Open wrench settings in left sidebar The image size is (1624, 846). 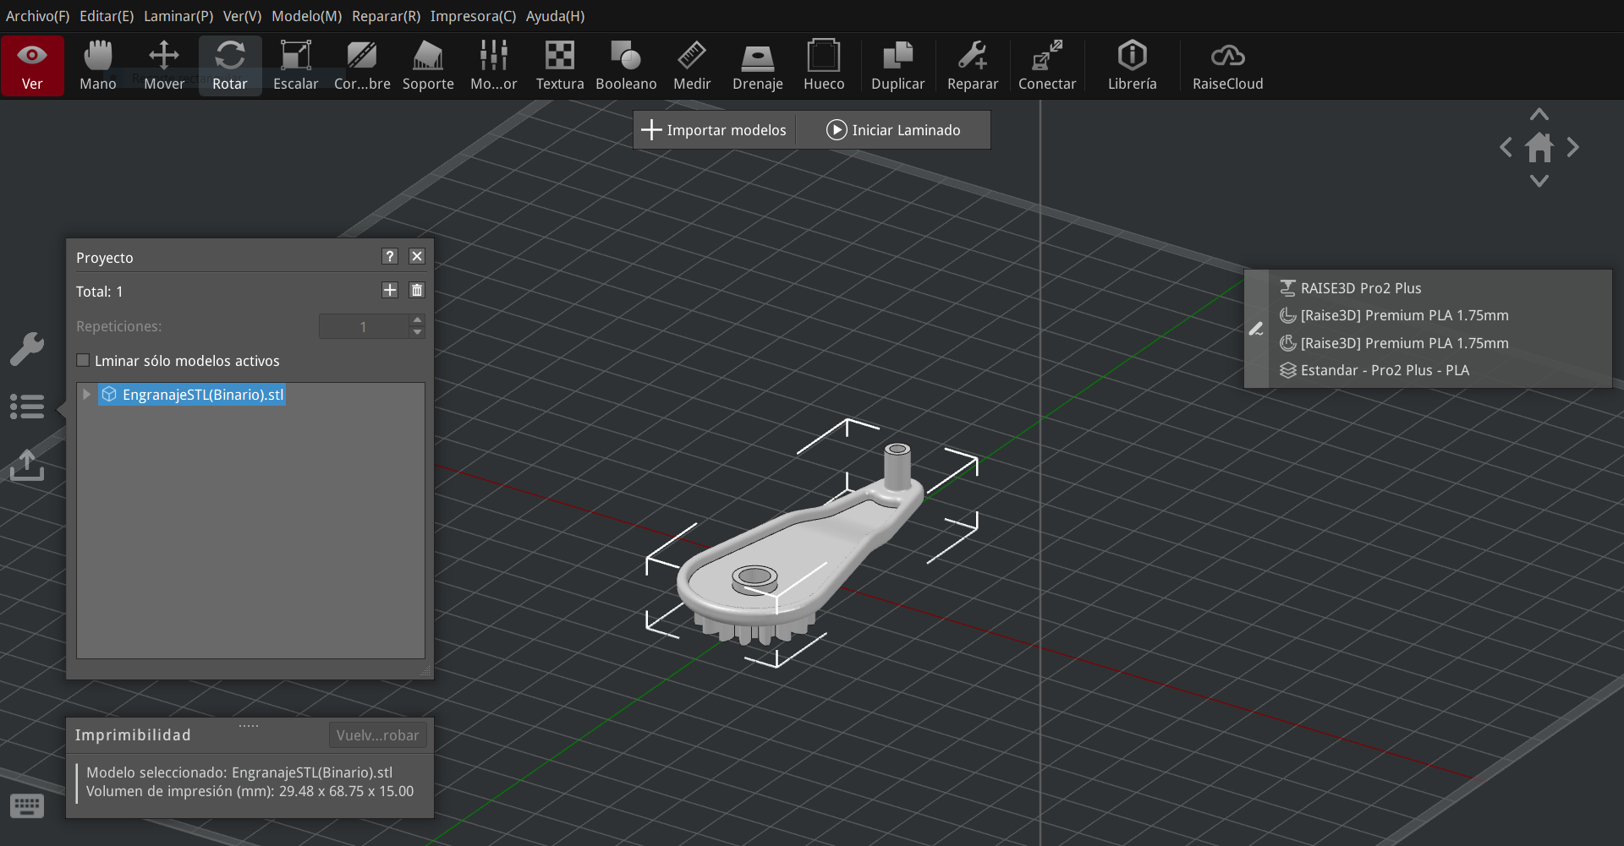click(27, 348)
